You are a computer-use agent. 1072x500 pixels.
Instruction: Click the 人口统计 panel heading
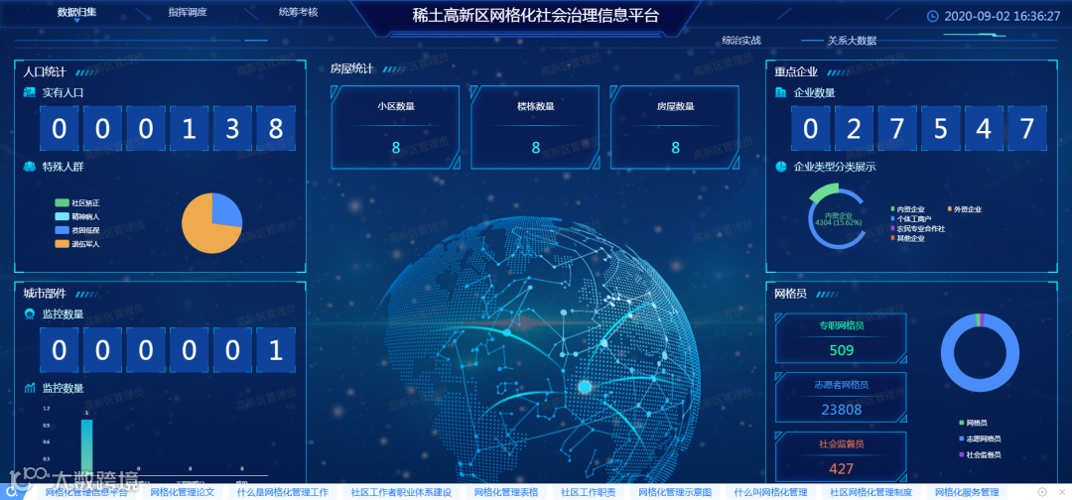pos(45,71)
